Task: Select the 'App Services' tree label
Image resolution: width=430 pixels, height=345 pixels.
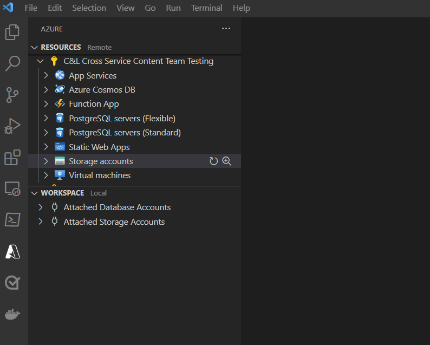Action: (93, 76)
